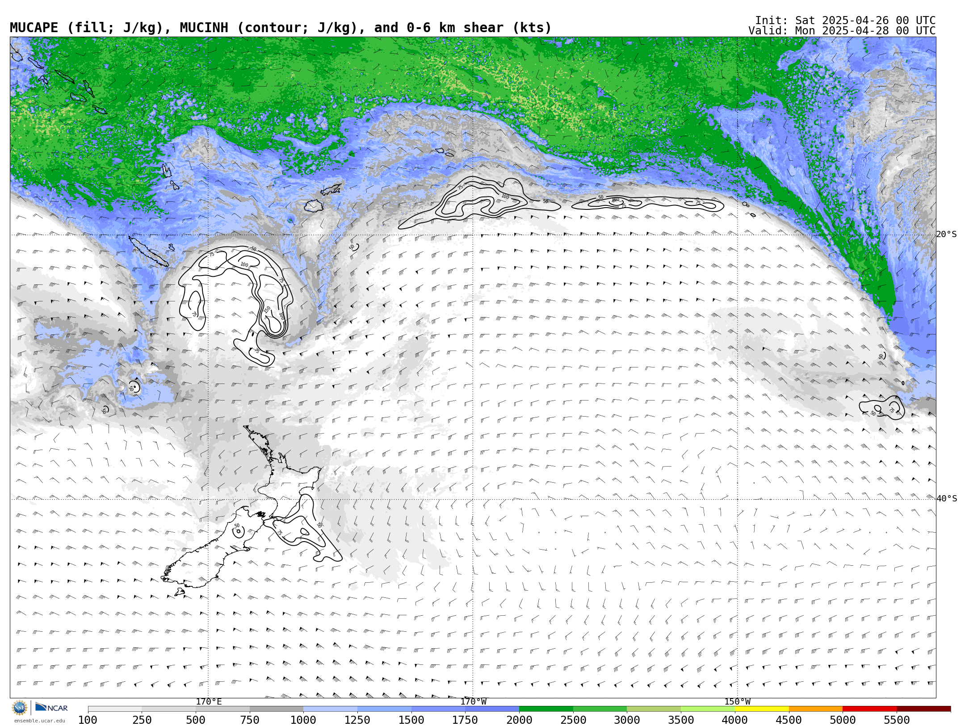965x726 pixels.
Task: Click the NSF logo
Action: pos(20,708)
